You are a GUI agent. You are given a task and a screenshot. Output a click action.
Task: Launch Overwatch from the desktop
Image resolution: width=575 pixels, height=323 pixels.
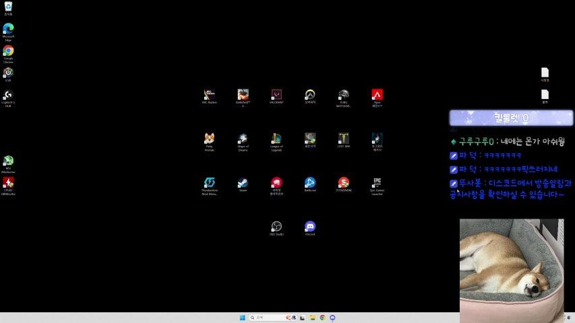(x=310, y=95)
